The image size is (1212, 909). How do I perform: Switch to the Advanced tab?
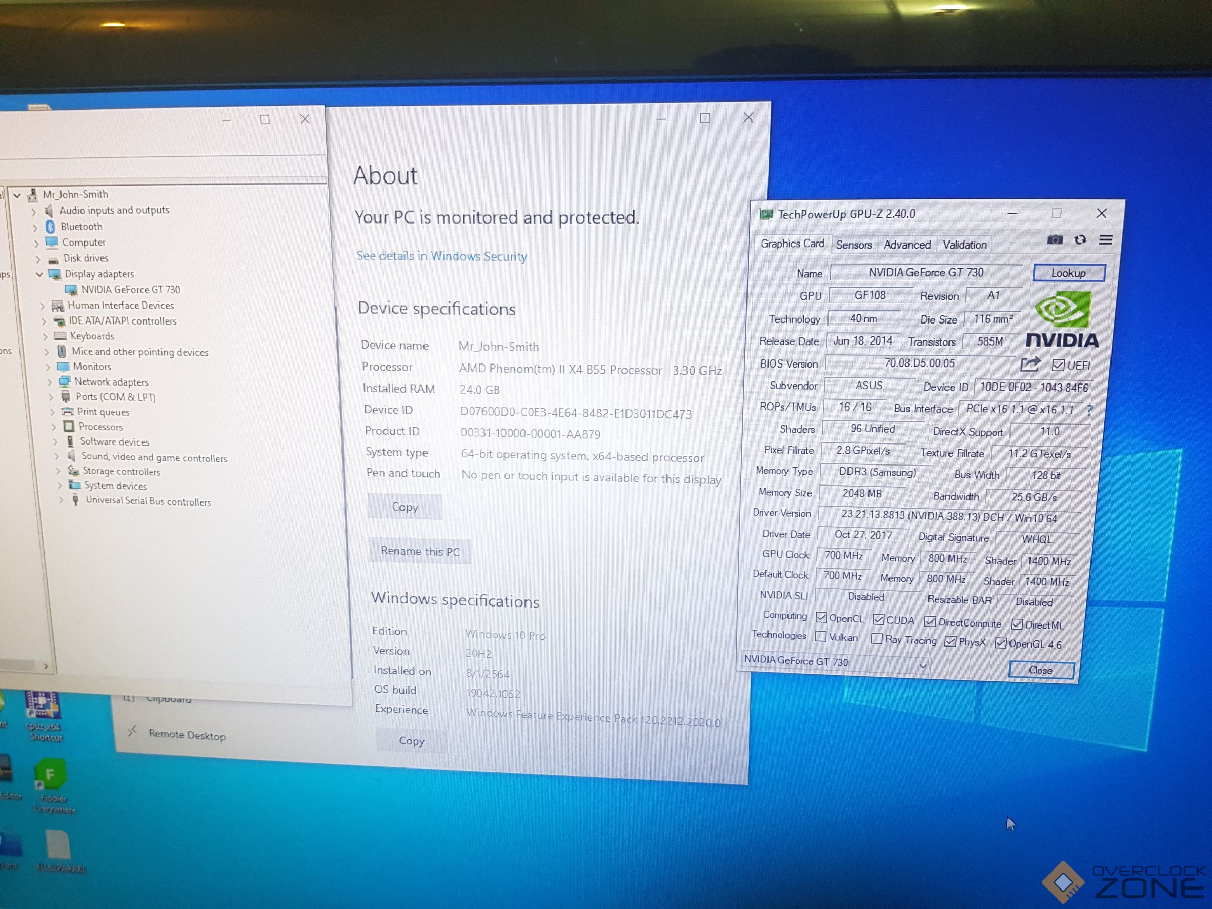tap(907, 245)
